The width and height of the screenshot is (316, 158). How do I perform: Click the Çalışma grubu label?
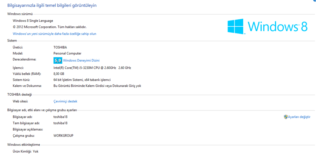24,136
